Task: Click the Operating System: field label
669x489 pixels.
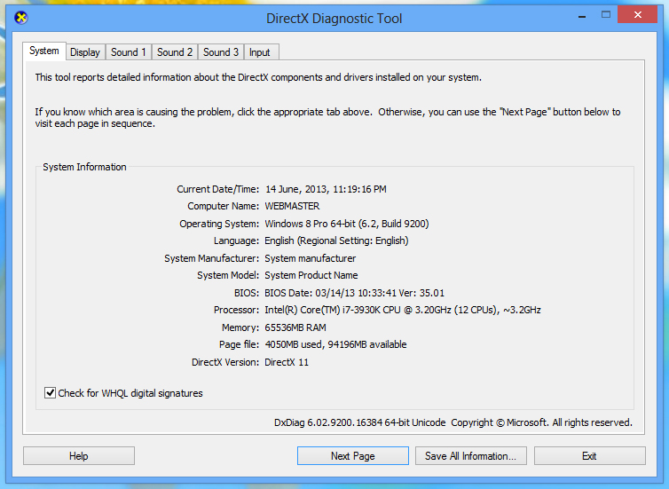Action: pos(219,224)
